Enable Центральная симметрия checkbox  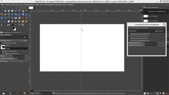pos(129,38)
